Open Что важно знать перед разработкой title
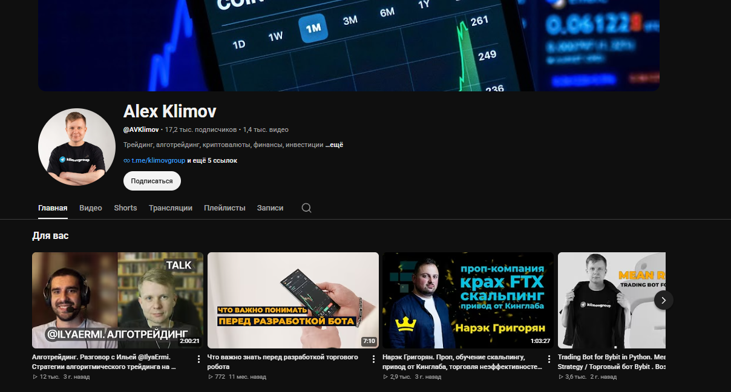This screenshot has width=731, height=392. 283,362
